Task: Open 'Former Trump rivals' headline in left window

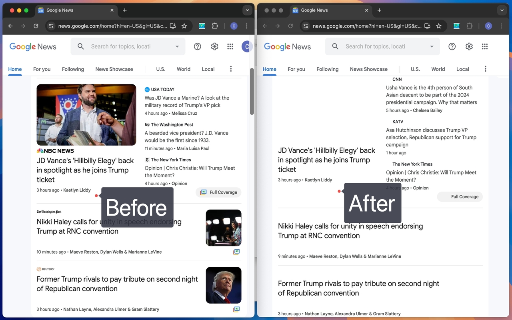Action: point(117,284)
